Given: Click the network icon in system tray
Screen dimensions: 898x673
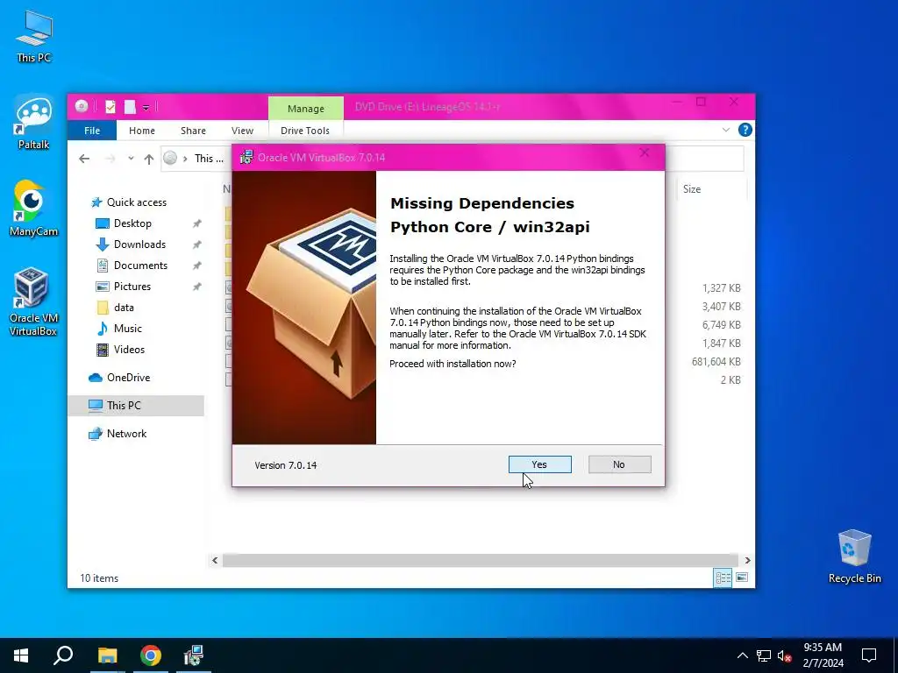Looking at the screenshot, I should pos(764,655).
